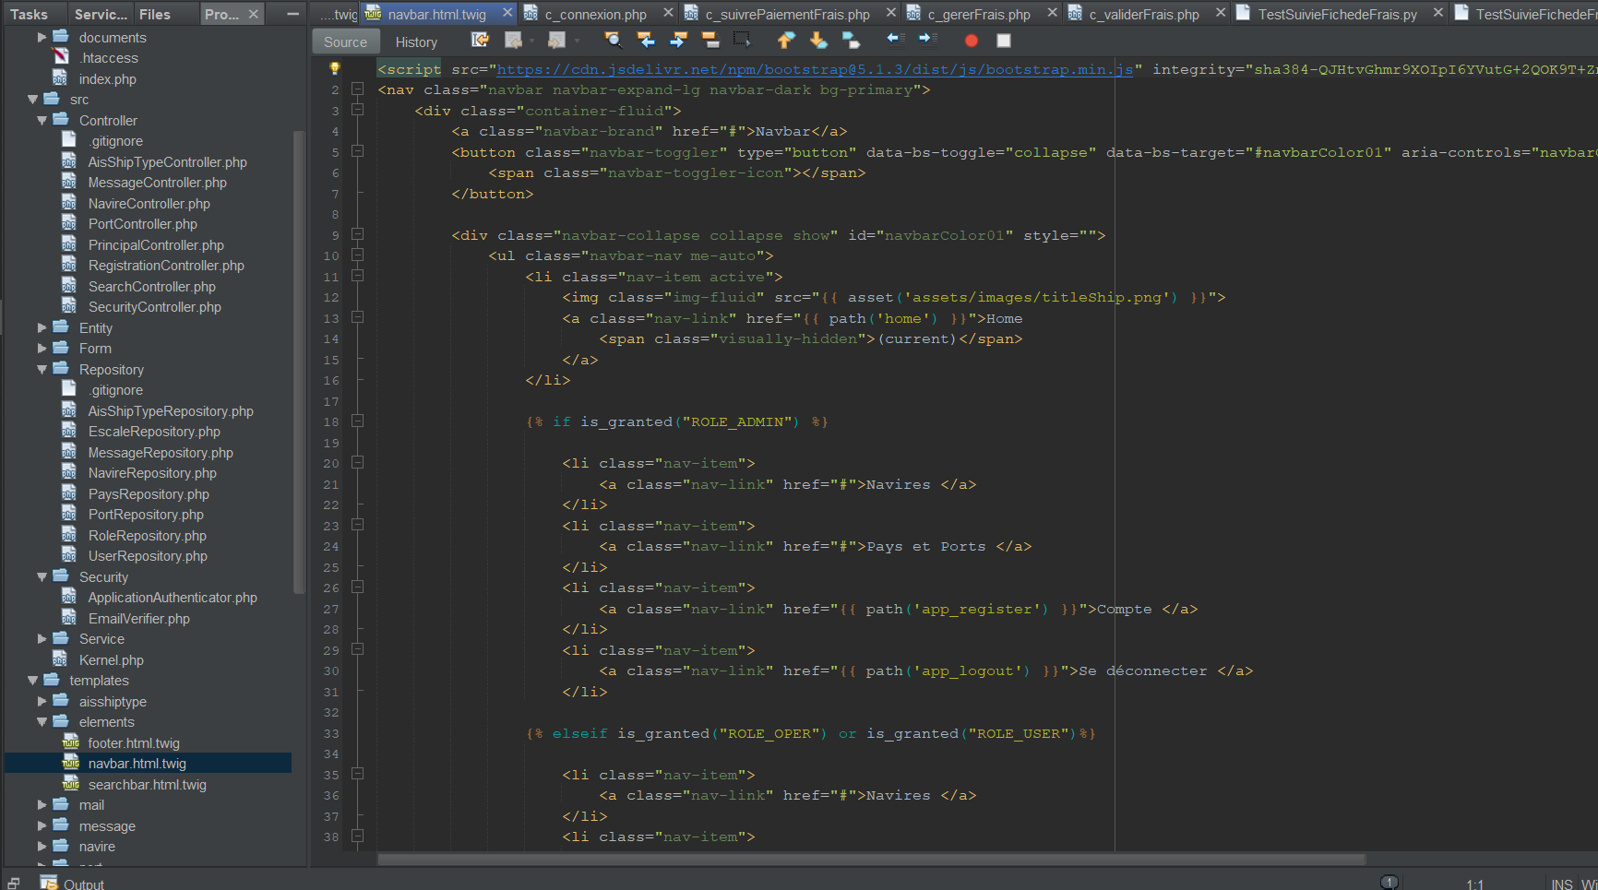
Task: Select footer.html.twig file
Action: pos(134,743)
